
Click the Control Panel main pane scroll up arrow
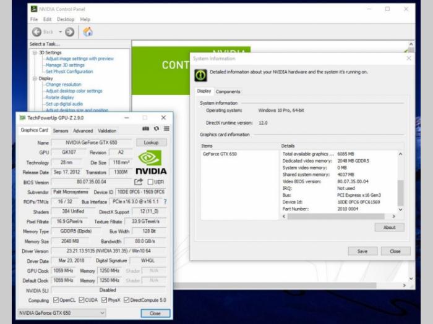pyautogui.click(x=411, y=44)
